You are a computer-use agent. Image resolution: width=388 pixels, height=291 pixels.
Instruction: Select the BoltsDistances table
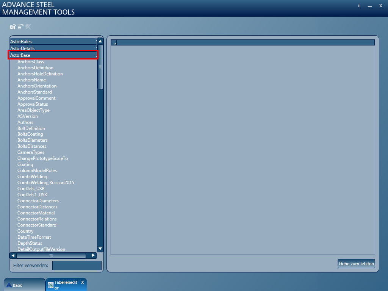[x=32, y=146]
